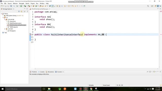
Task: Click the Previous Annotation toolbar icon
Action: coord(69,6)
